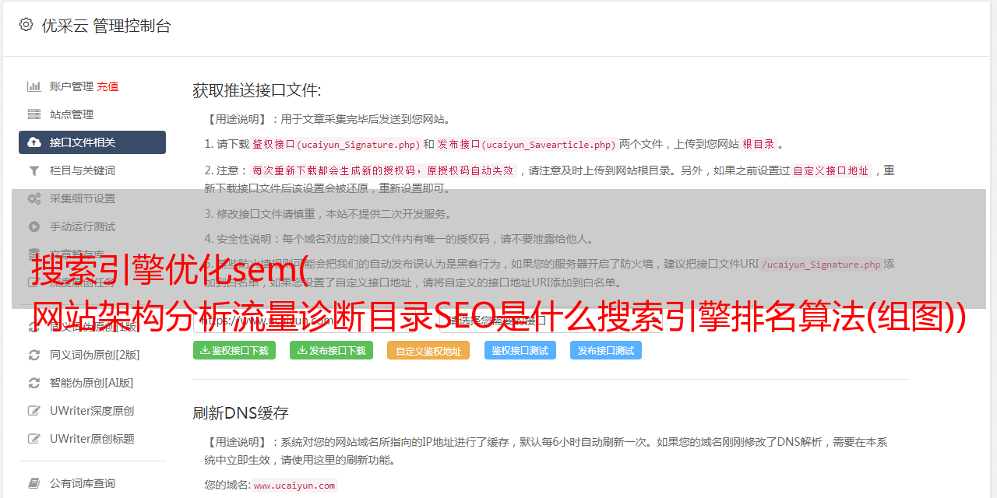997x498 pixels.
Task: Click the gear icon beside 优采云 管理控制台
Action: point(26,25)
